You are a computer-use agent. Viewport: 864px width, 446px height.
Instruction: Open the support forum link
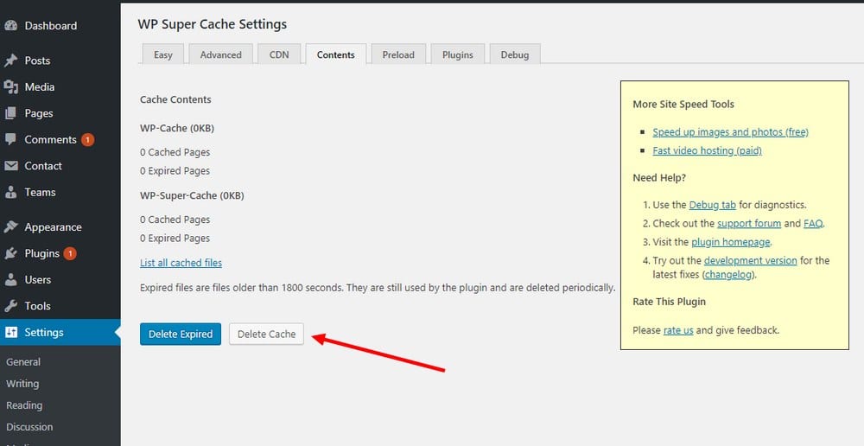coord(749,223)
